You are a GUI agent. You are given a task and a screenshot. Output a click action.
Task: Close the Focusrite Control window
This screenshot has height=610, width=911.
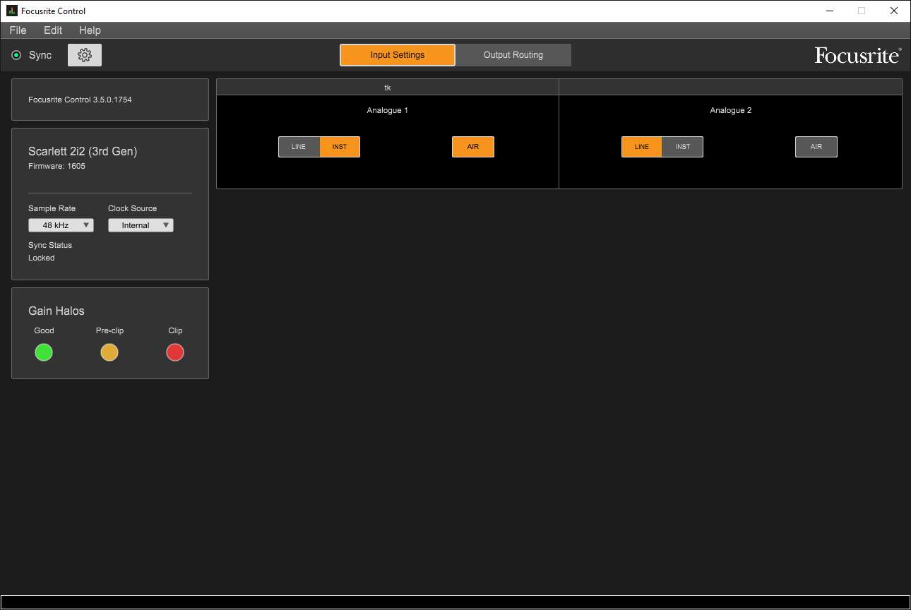click(894, 11)
